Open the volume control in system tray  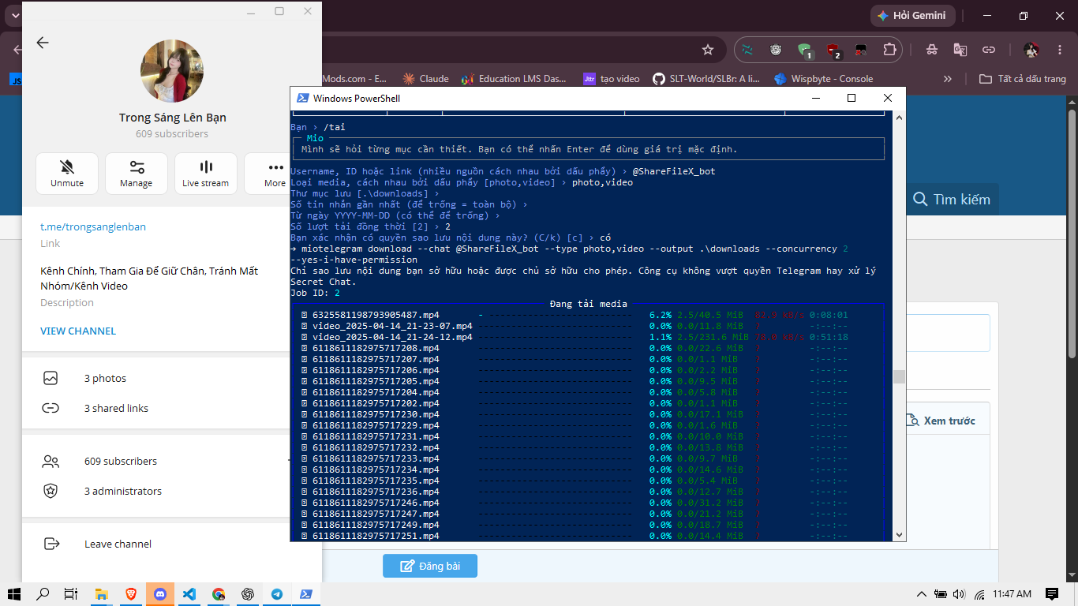pyautogui.click(x=959, y=593)
